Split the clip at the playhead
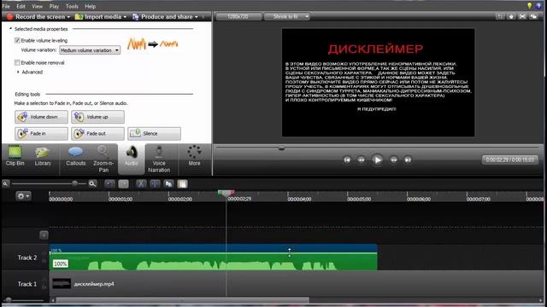This screenshot has height=307, width=547. 155,184
